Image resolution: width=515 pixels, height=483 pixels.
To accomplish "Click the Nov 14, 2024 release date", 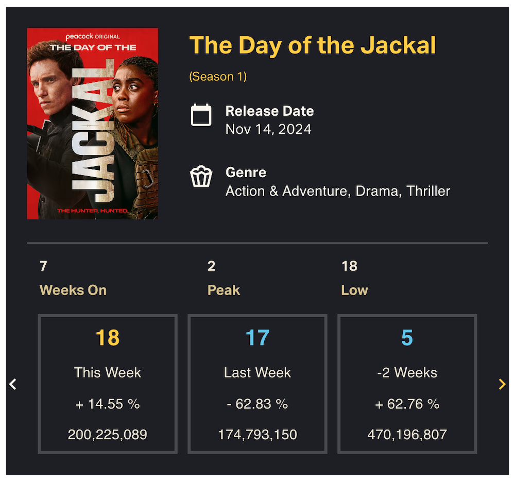I will (x=268, y=129).
